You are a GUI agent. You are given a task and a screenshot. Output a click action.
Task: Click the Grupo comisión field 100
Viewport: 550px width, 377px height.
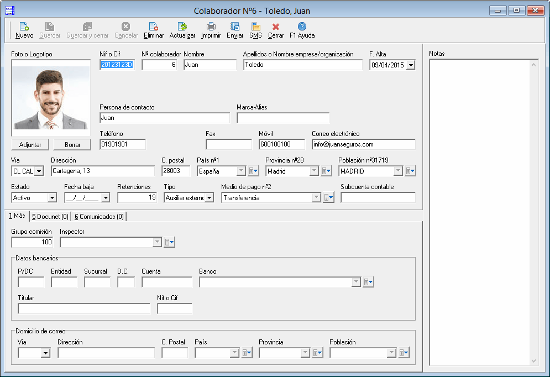32,242
